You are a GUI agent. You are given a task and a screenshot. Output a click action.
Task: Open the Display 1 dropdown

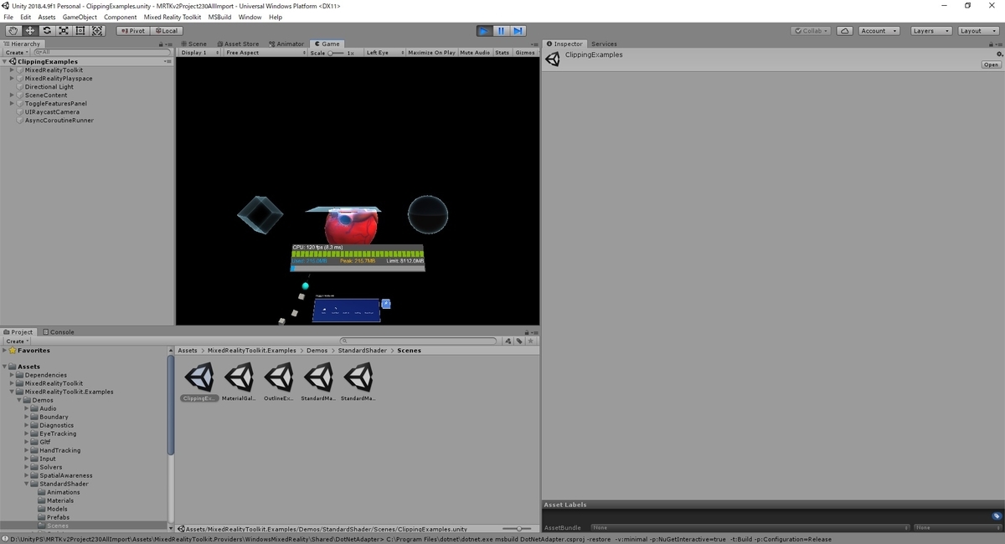[x=200, y=53]
